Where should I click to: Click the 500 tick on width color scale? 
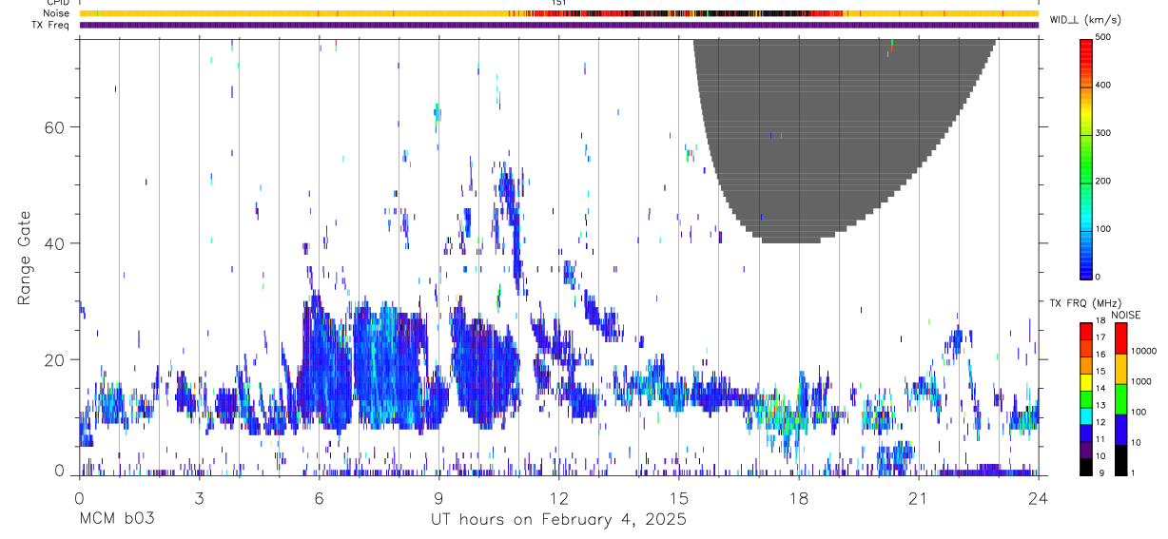tap(1103, 37)
